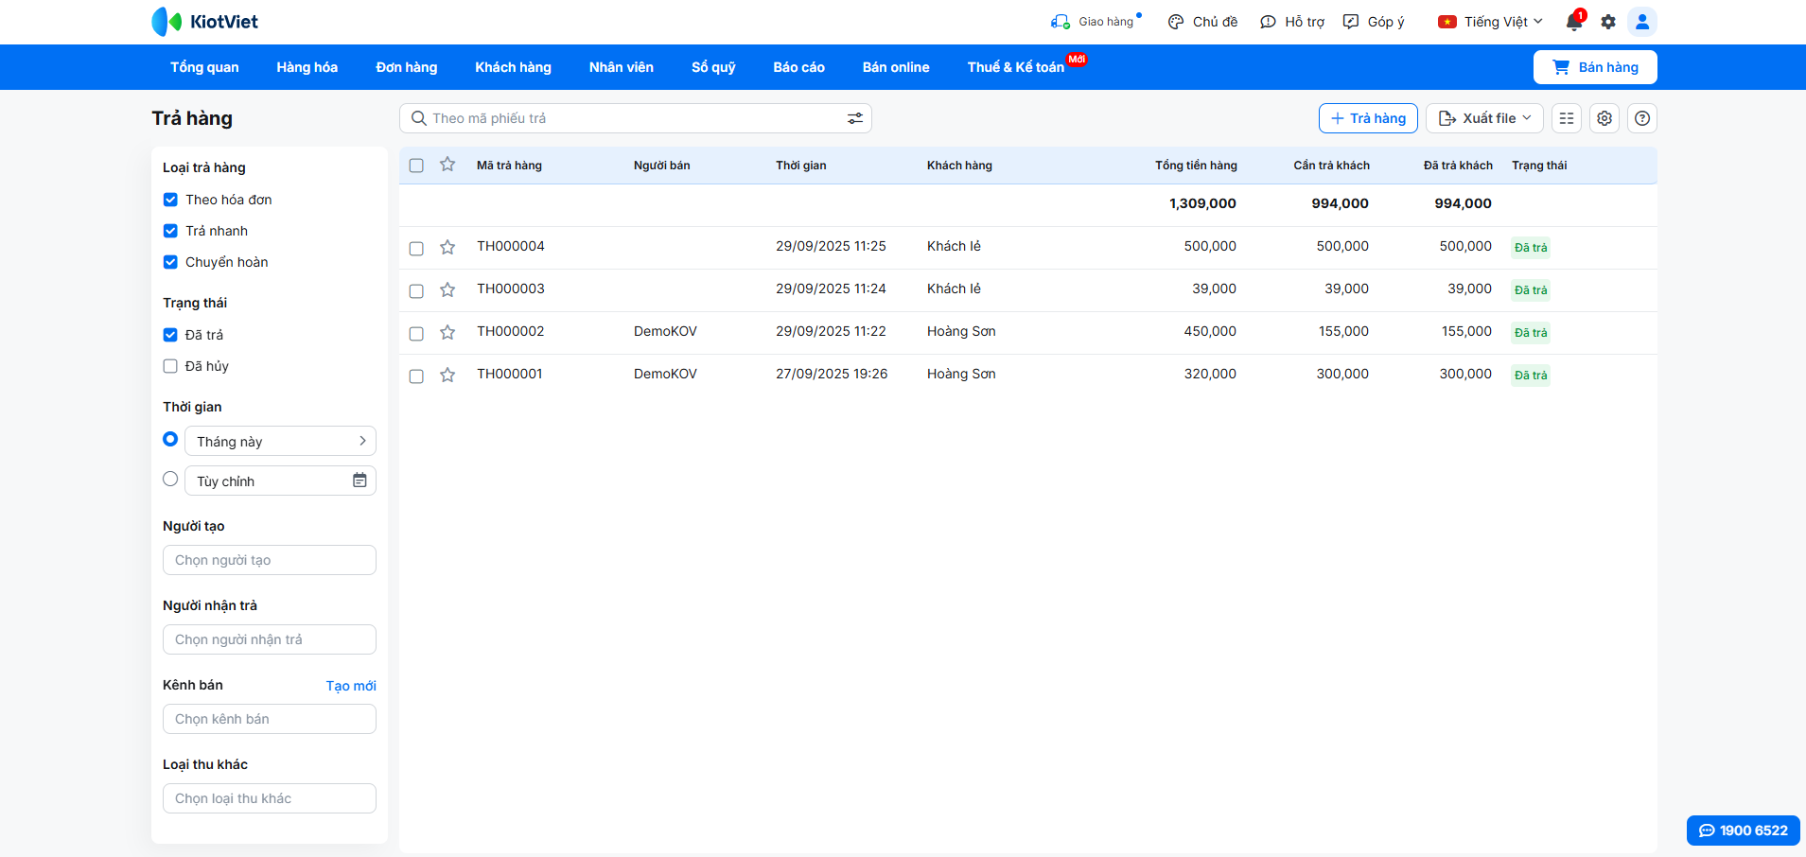
Task: Open calendar icon in Tùy chỉnh field
Action: click(x=359, y=481)
